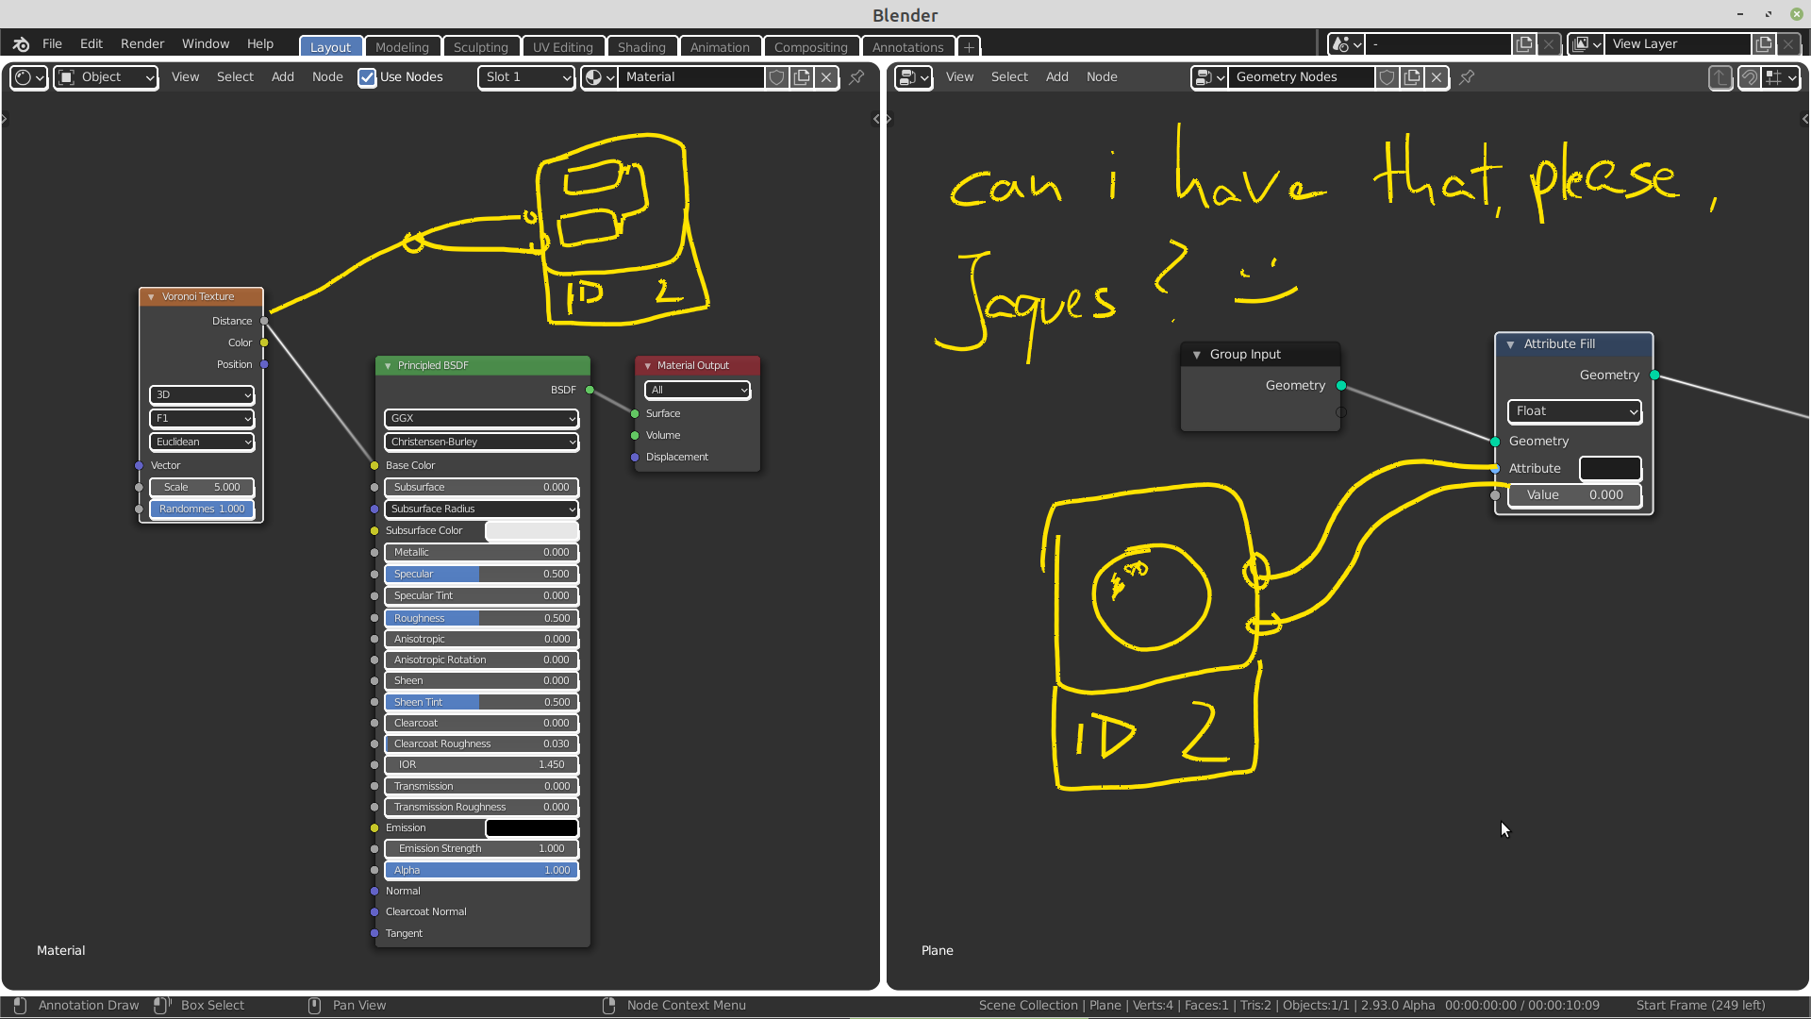
Task: Click the view layer browse icon
Action: tap(1587, 44)
